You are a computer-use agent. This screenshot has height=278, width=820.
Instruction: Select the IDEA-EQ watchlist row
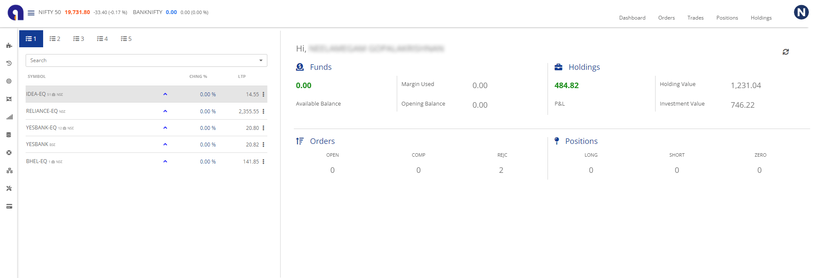[x=146, y=94]
